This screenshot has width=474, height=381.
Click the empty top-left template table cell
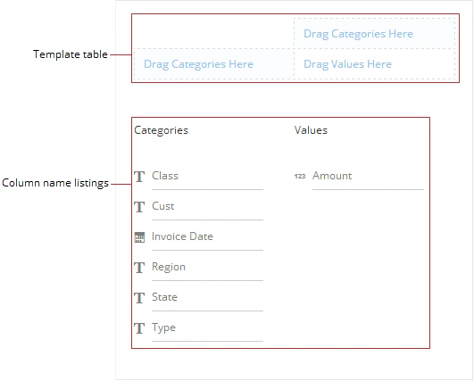coord(213,33)
